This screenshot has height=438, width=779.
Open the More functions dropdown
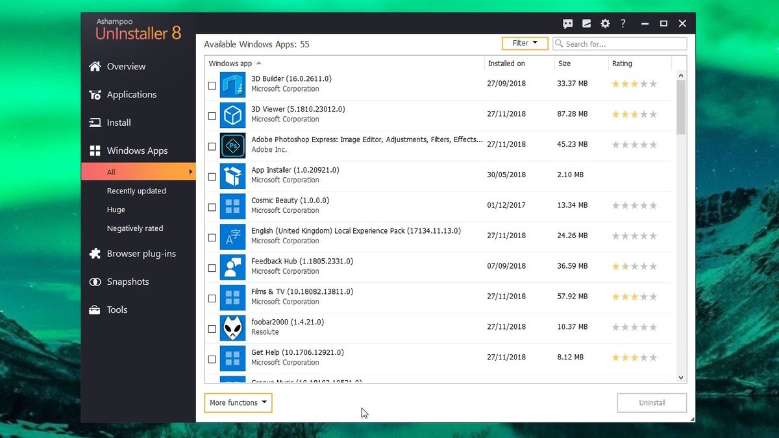pyautogui.click(x=238, y=403)
